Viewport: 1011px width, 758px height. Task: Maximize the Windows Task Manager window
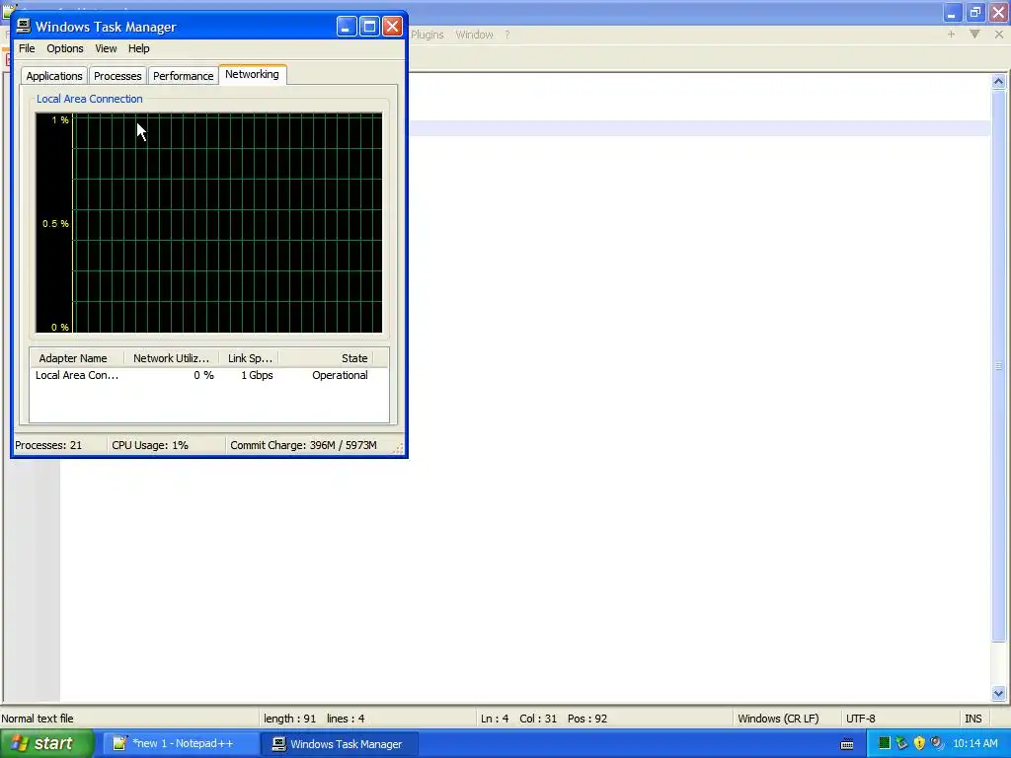[x=369, y=27]
